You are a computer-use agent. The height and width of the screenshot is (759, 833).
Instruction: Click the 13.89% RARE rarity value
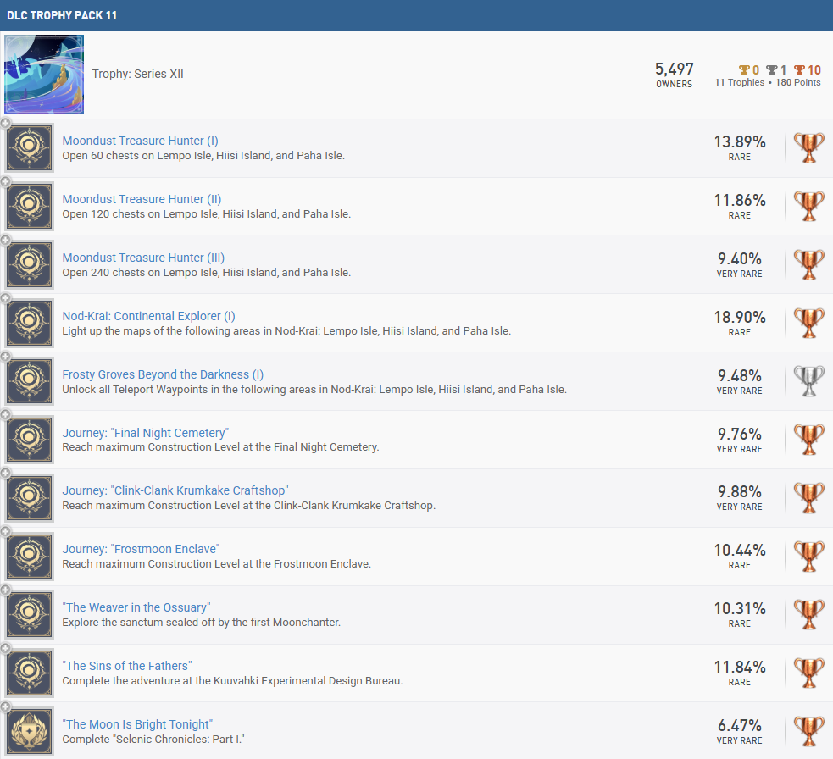740,147
